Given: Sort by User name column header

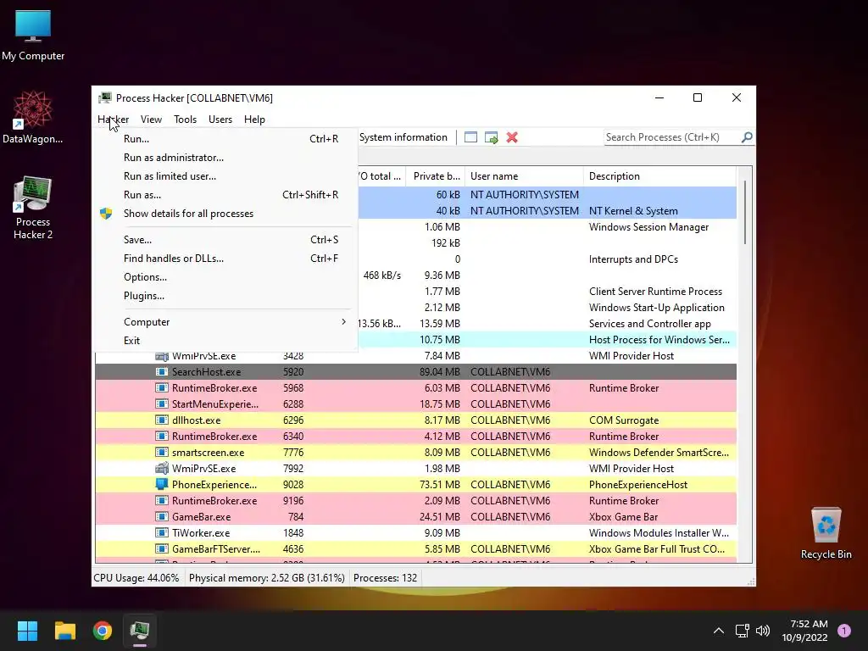Looking at the screenshot, I should (524, 176).
